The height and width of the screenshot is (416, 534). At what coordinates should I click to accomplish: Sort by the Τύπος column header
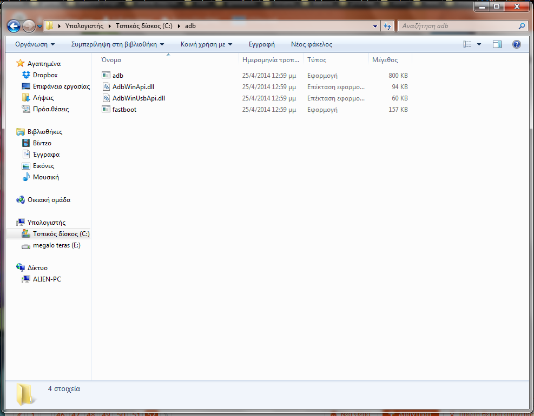click(336, 60)
